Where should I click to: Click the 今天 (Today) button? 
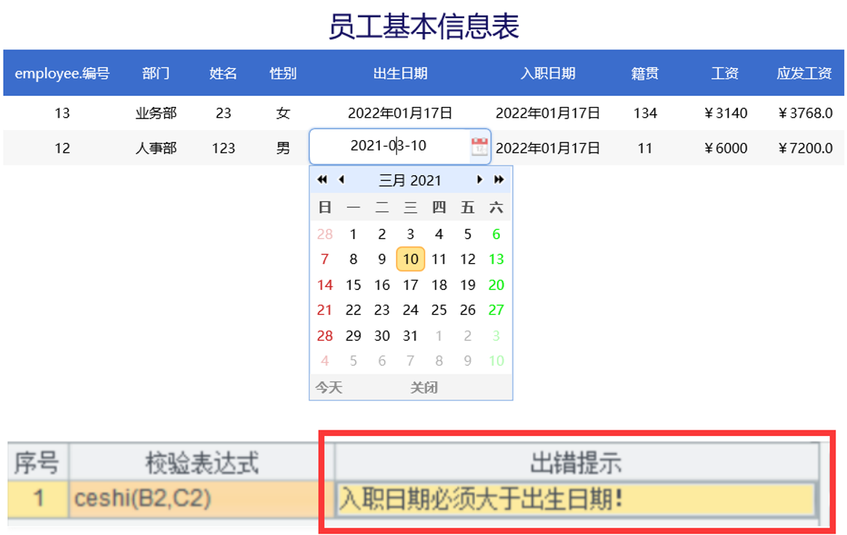pyautogui.click(x=327, y=387)
